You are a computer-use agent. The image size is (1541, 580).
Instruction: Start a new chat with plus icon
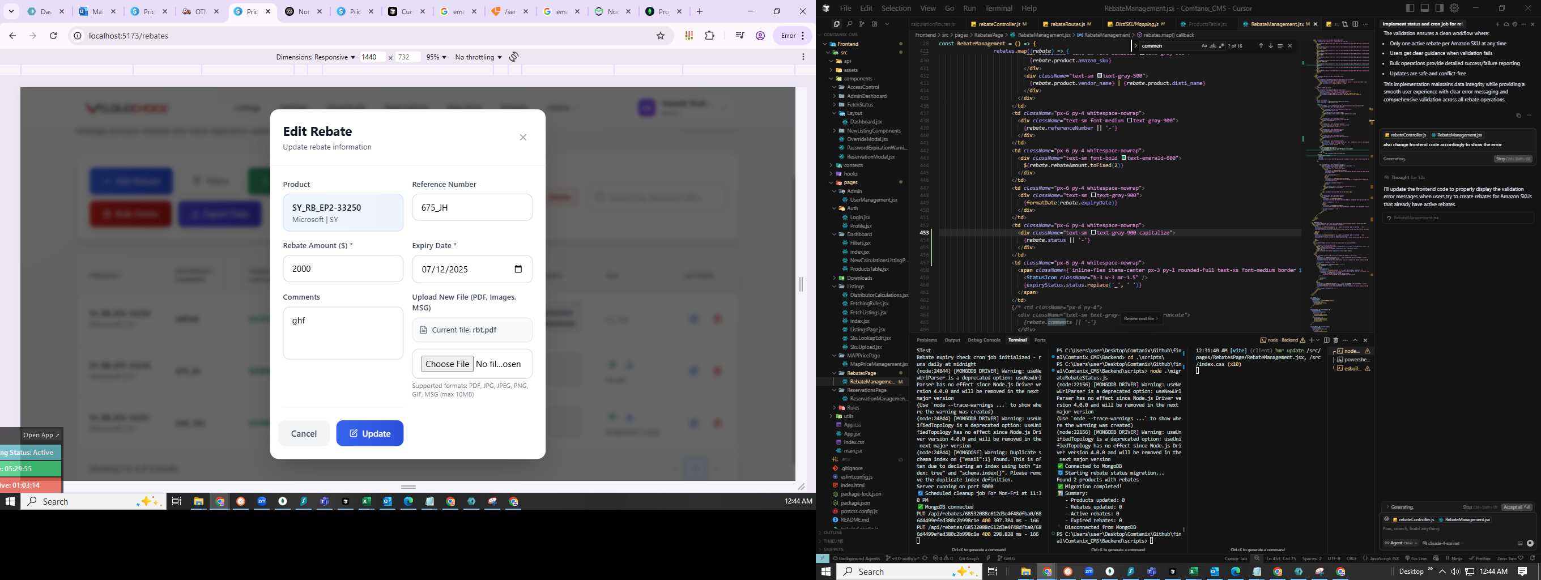(1498, 24)
